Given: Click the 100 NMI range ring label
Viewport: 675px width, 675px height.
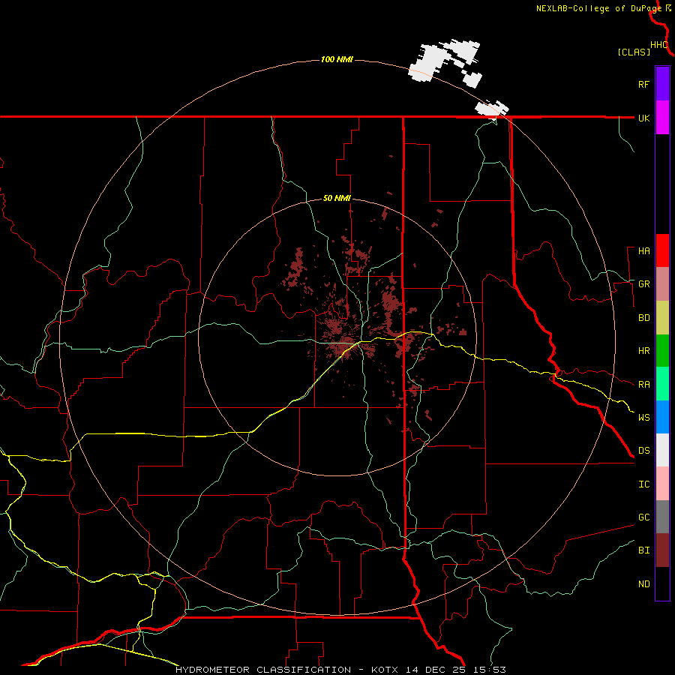Looking at the screenshot, I should tap(337, 59).
